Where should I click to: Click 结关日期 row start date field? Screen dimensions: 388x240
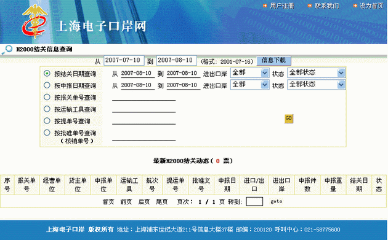click(x=137, y=74)
